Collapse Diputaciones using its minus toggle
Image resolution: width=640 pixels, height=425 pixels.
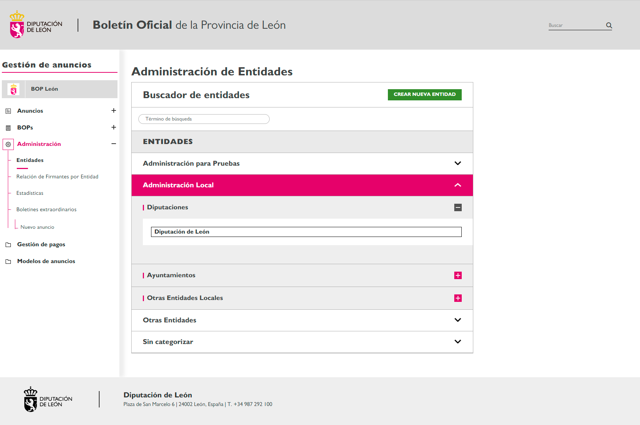click(458, 207)
